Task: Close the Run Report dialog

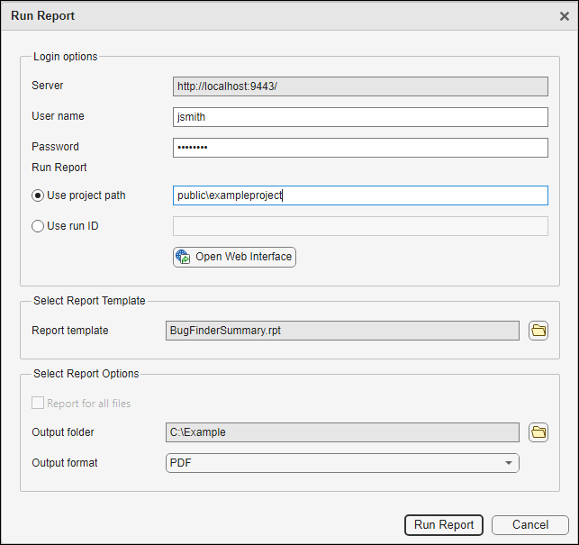Action: (564, 15)
